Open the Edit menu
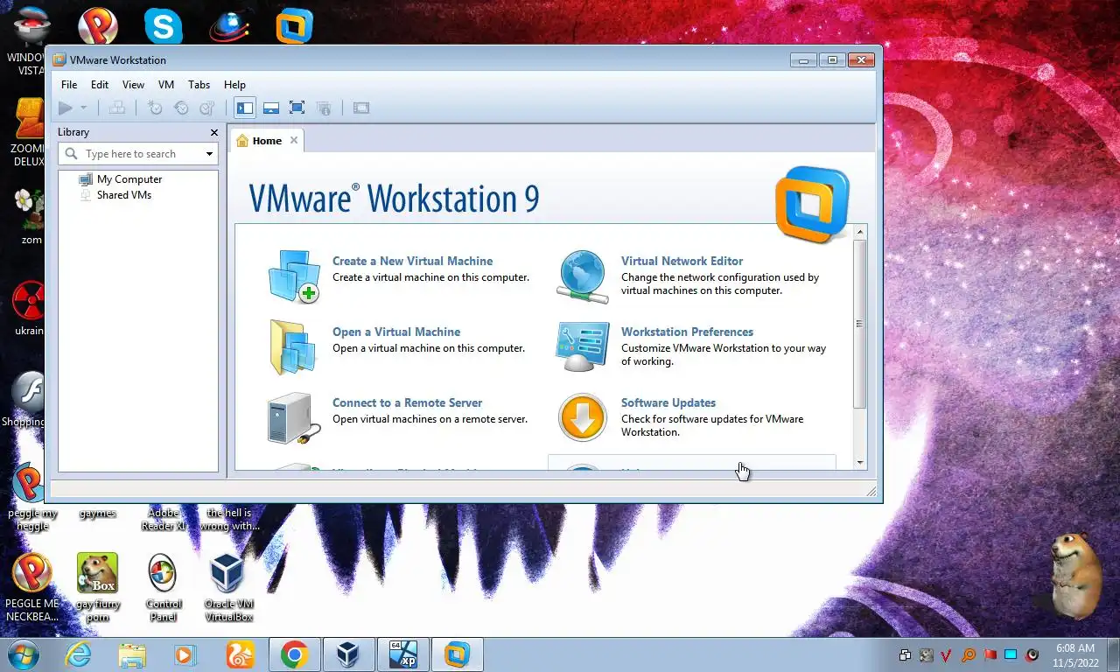The width and height of the screenshot is (1120, 672). coord(100,85)
